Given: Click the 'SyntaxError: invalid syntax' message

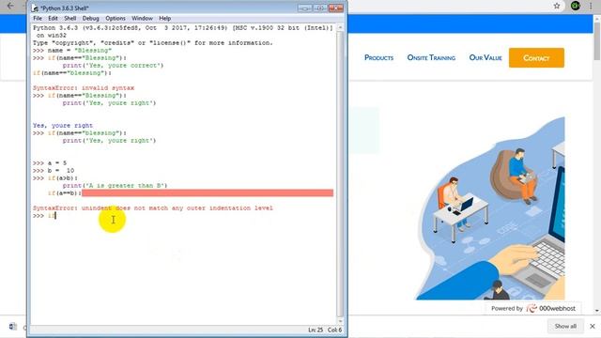Looking at the screenshot, I should coord(84,87).
